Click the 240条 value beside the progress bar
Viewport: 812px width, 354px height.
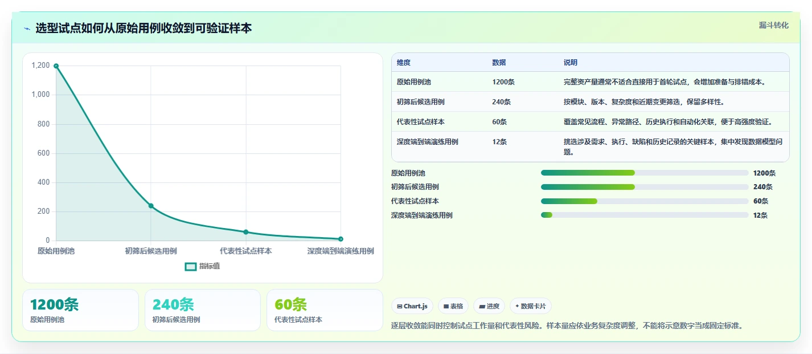tap(762, 187)
